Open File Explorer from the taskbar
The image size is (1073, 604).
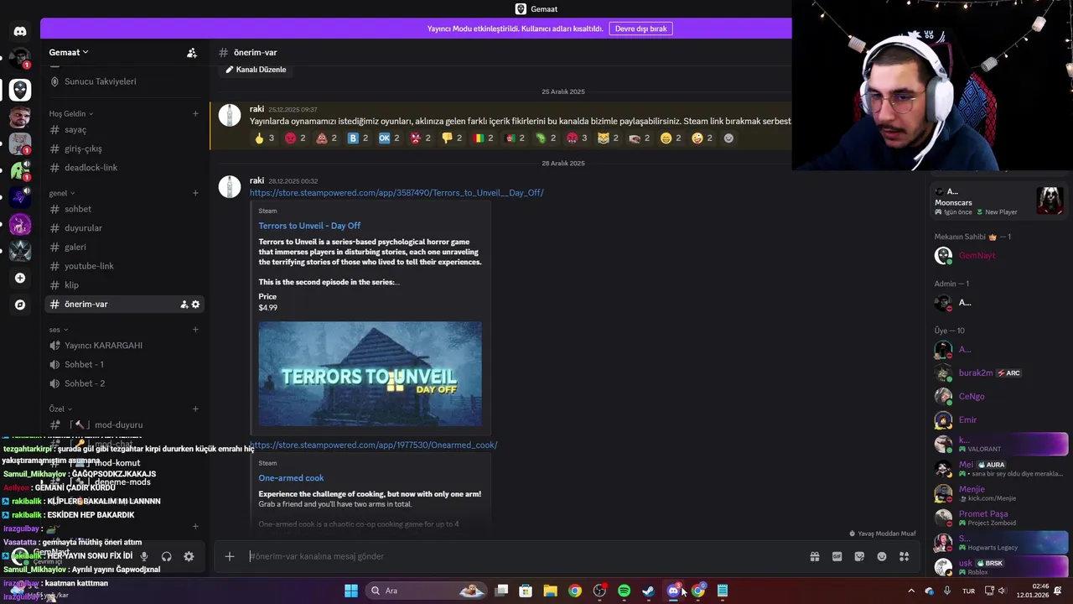550,591
